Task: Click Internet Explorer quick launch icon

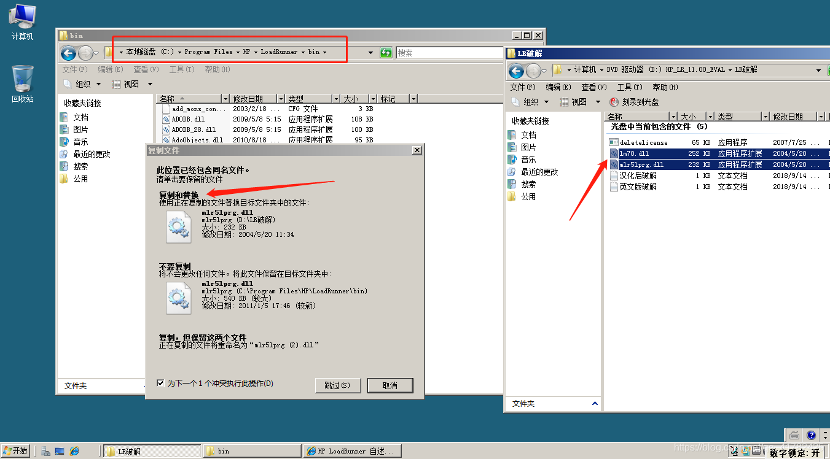Action: [x=74, y=451]
